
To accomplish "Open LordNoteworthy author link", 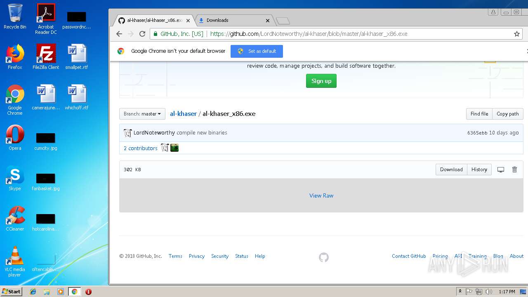I will click(154, 133).
